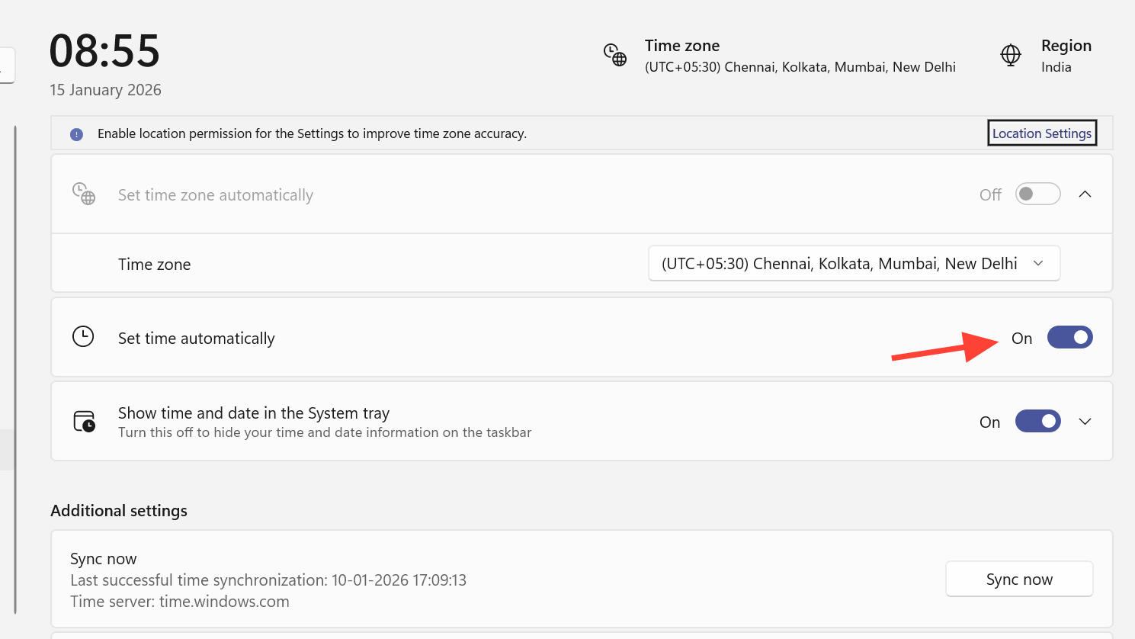
Task: Click the blue info icon in location banner
Action: point(76,134)
